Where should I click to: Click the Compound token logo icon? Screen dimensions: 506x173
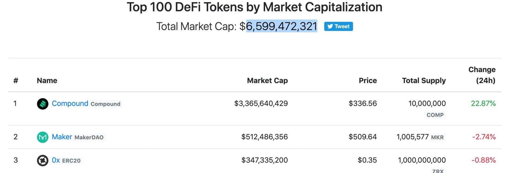42,104
